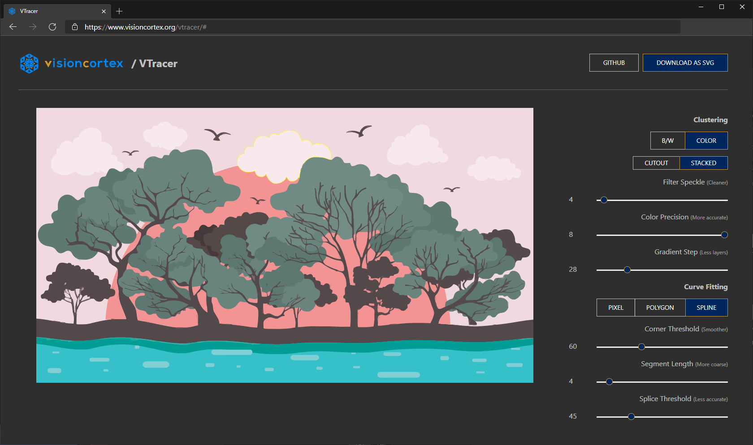Click the back navigation arrow
This screenshot has width=753, height=445.
click(13, 27)
